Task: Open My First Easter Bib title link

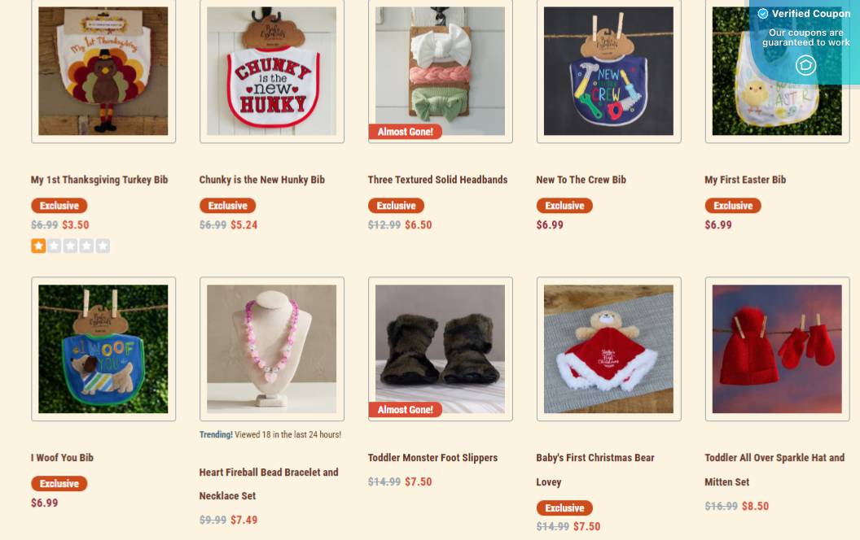Action: pyautogui.click(x=745, y=180)
